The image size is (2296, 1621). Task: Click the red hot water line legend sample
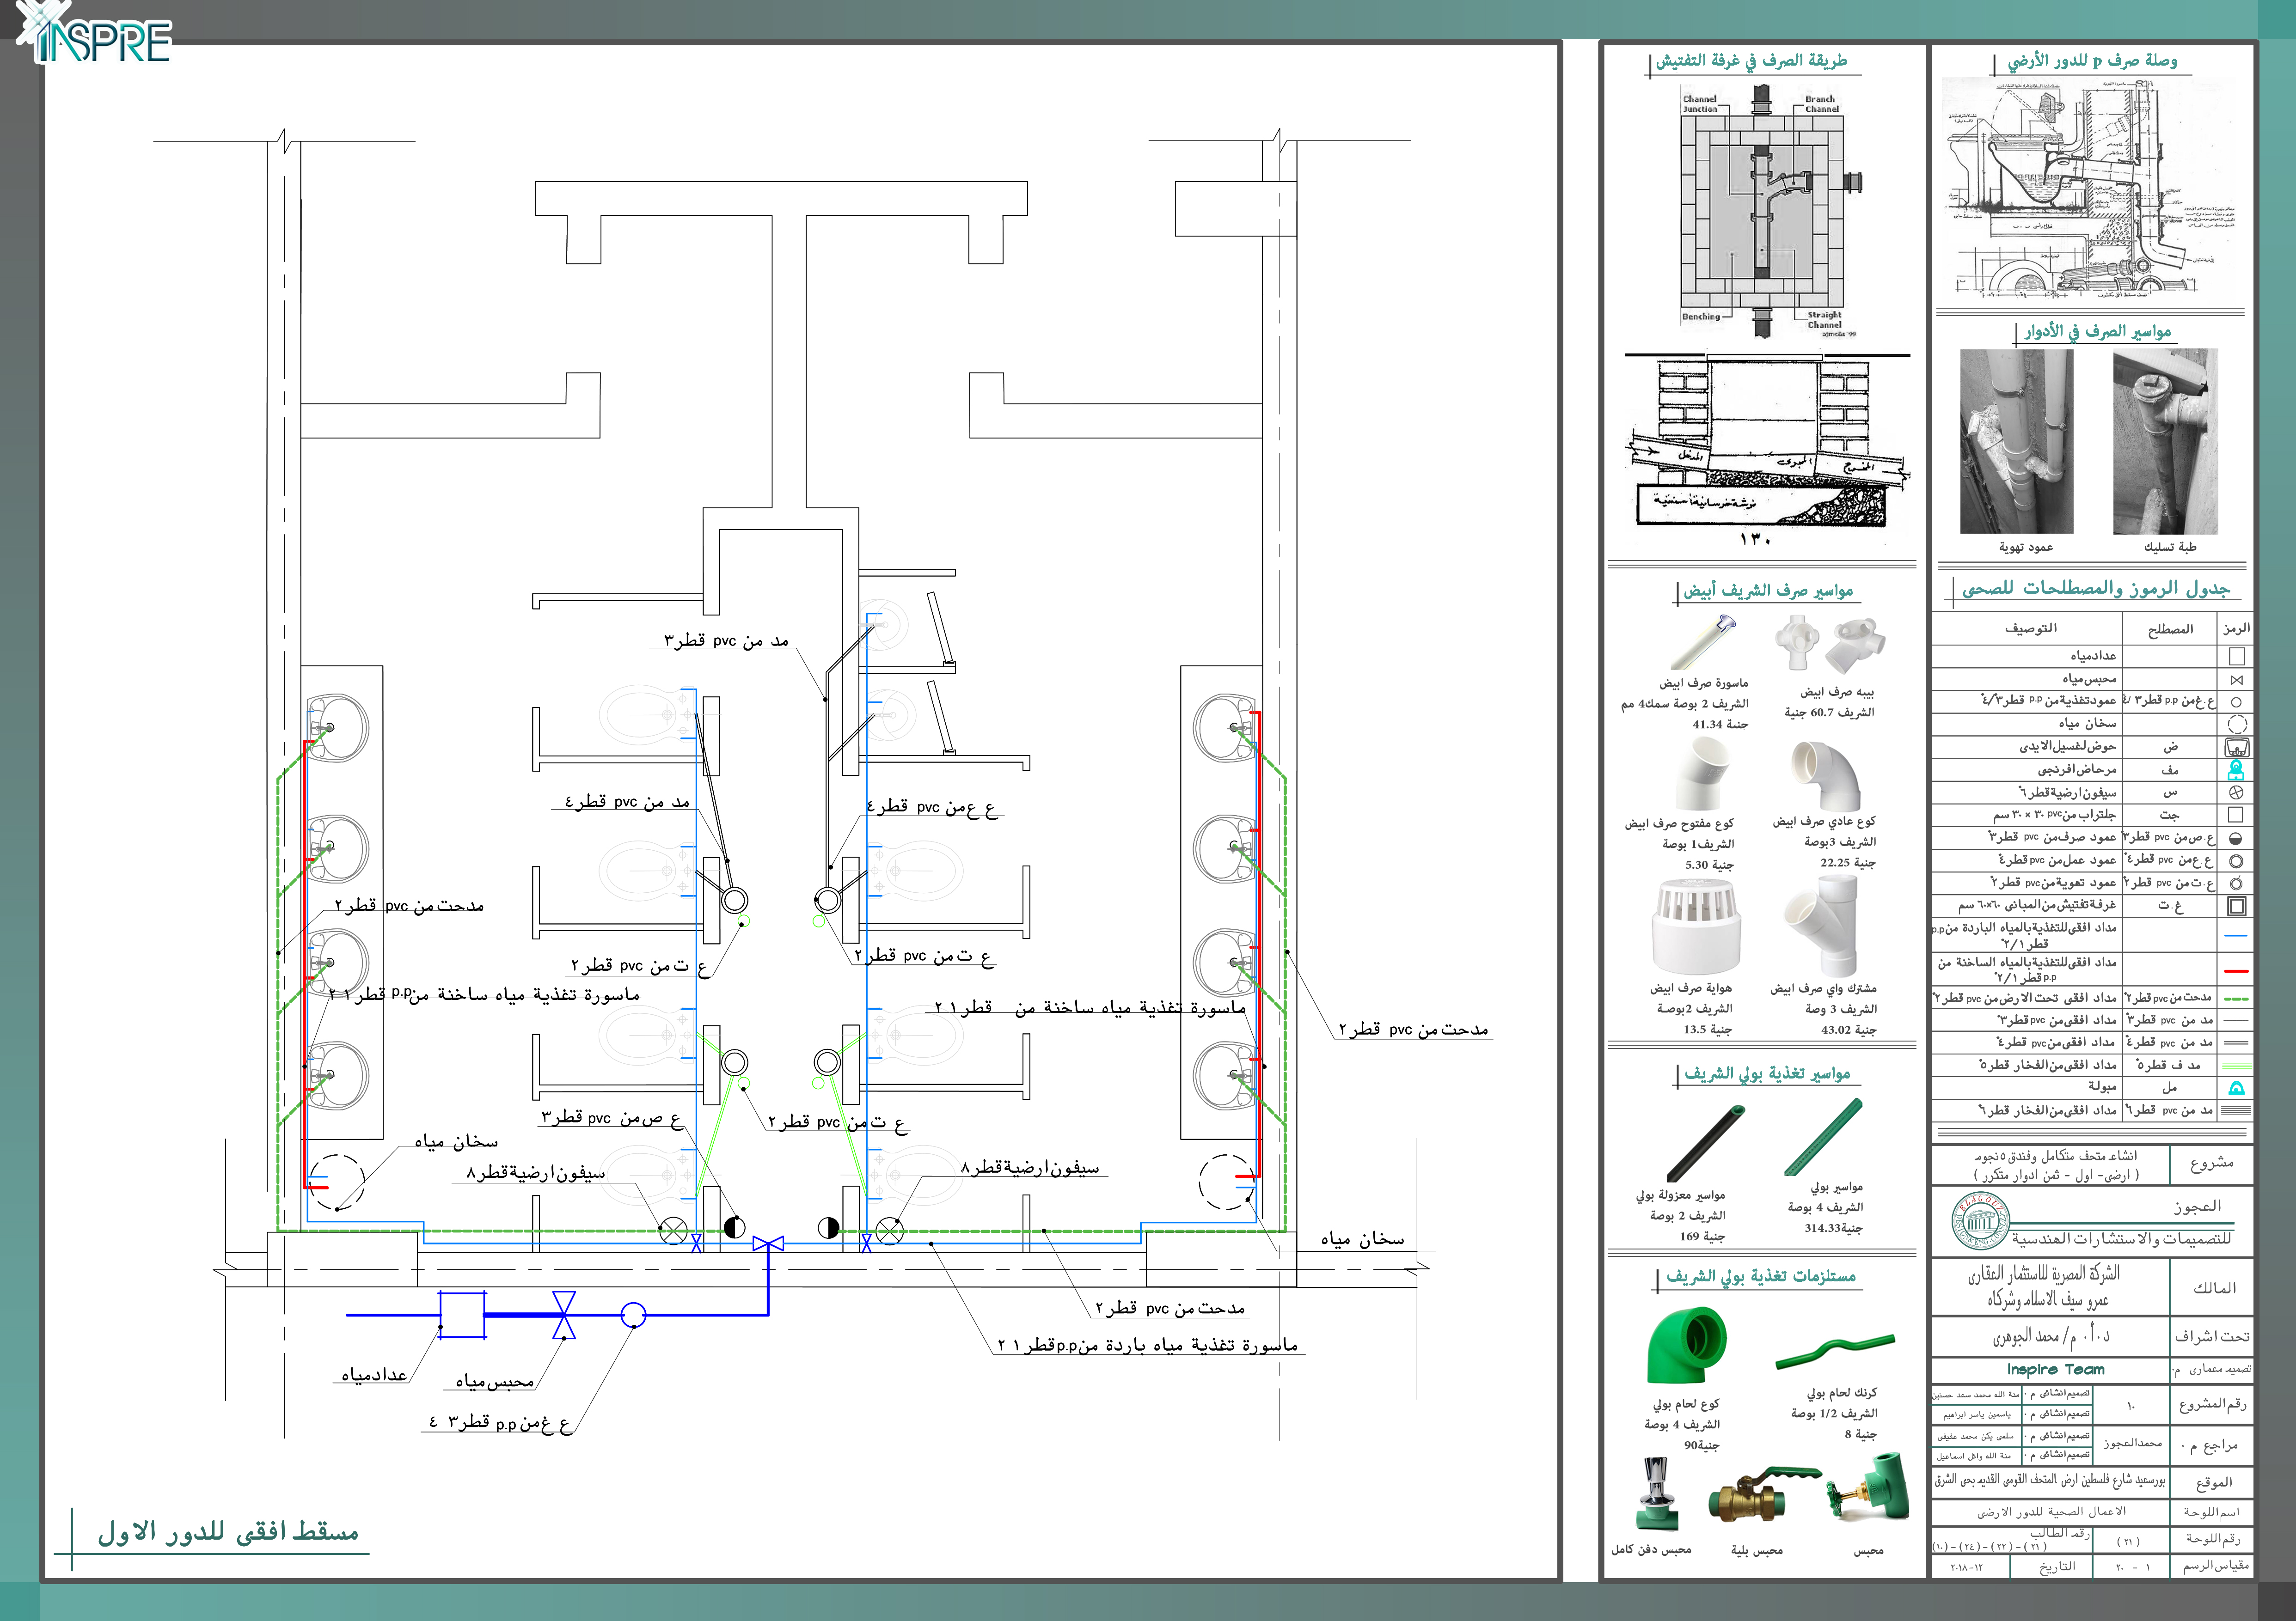pyautogui.click(x=2237, y=970)
